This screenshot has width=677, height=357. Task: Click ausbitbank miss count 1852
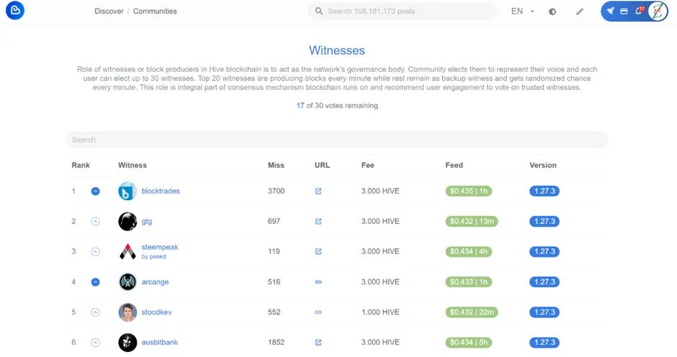(x=276, y=343)
